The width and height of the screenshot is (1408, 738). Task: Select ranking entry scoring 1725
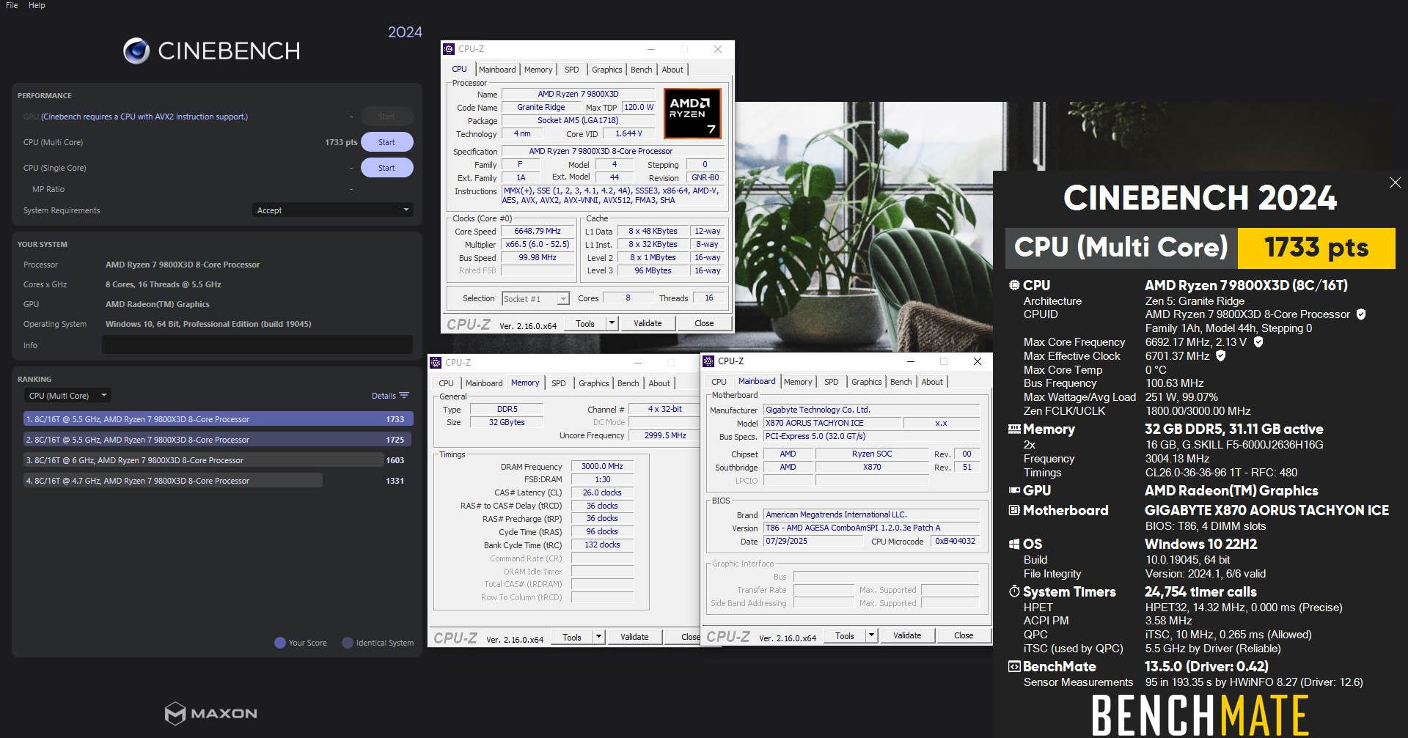219,440
